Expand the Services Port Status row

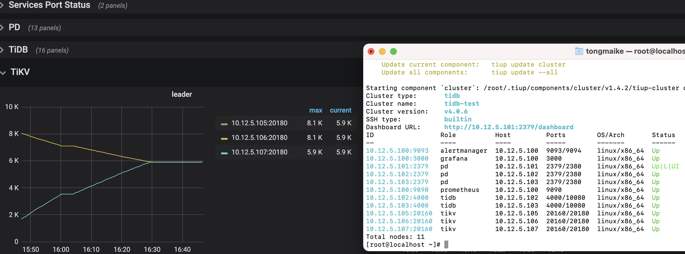pyautogui.click(x=49, y=5)
